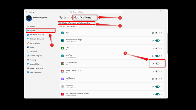Open the Sort by Most recent dropdown

(72, 26)
